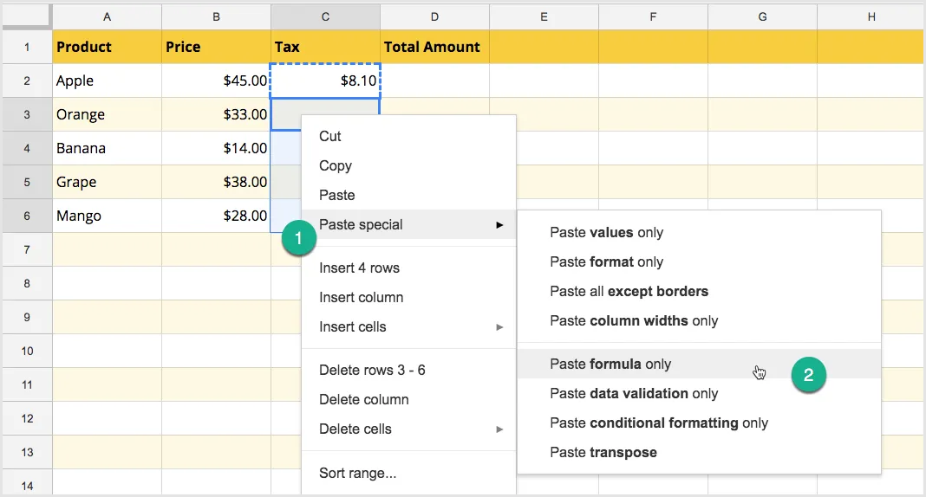Select Delete rows 3 - 6
The image size is (926, 497).
click(x=372, y=370)
